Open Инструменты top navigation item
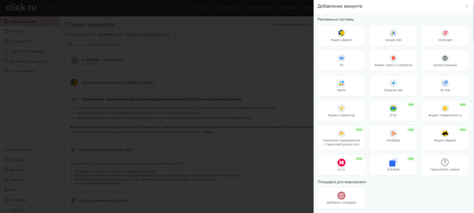This screenshot has width=474, height=213. [x=227, y=7]
